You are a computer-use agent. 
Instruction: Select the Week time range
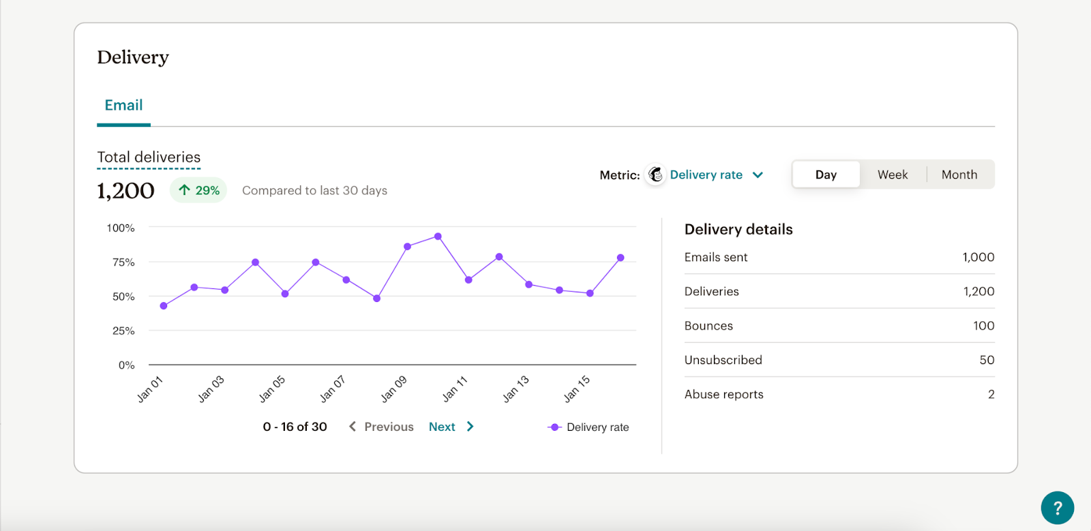tap(893, 175)
